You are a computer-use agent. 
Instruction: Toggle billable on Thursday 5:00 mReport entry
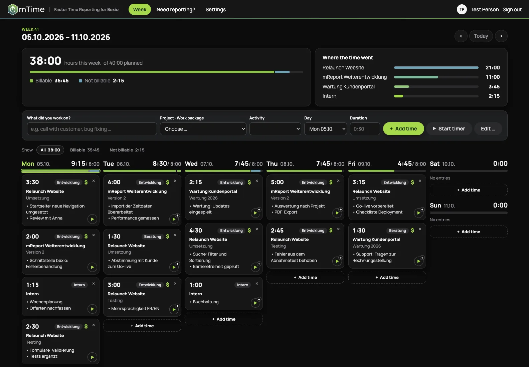tap(331, 182)
